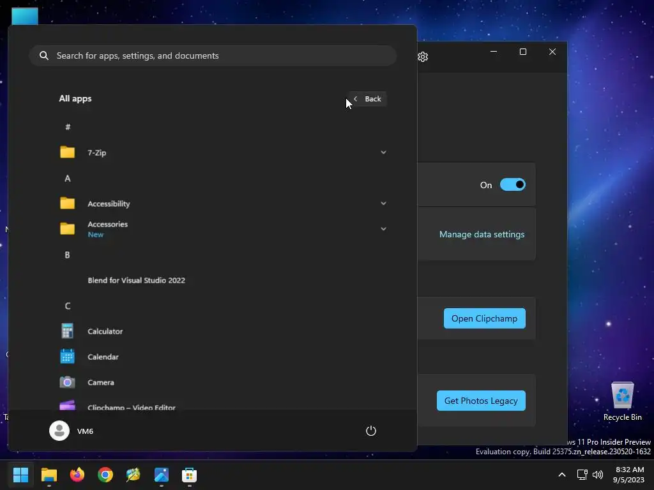This screenshot has width=654, height=490.
Task: Jump to letter # section header
Action: tap(68, 127)
